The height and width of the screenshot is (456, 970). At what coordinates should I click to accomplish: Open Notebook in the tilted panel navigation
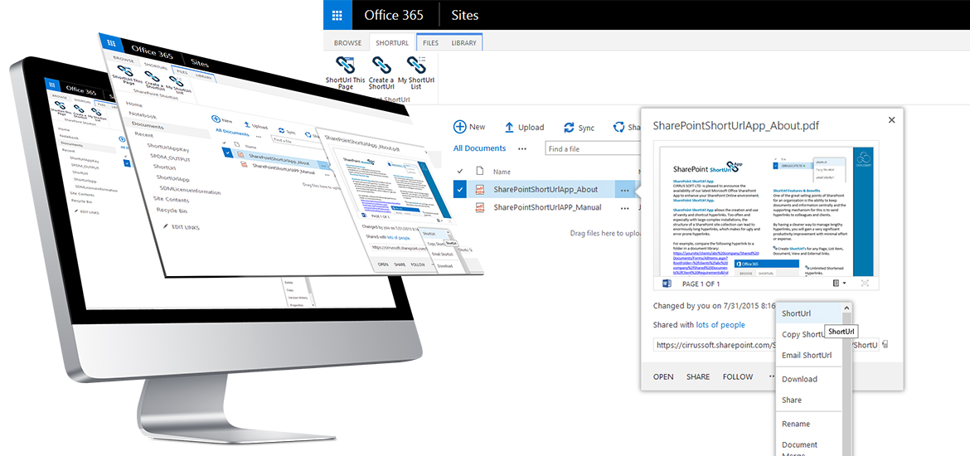tap(143, 116)
